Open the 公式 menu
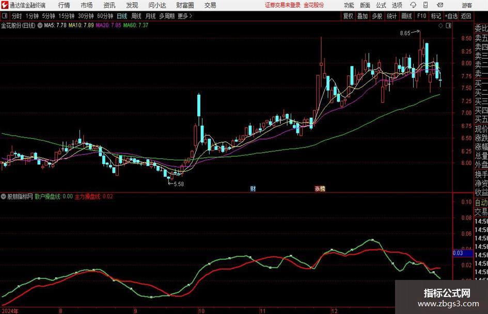Viewport: 488px width, 314px height. click(381, 5)
